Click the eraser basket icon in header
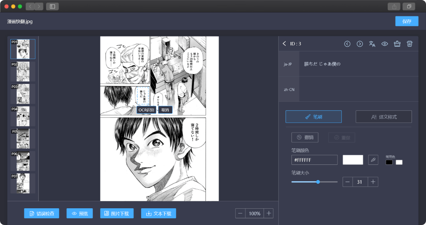 (x=397, y=44)
